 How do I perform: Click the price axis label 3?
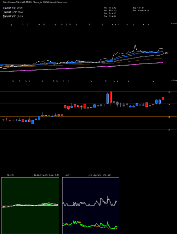pyautogui.click(x=169, y=117)
